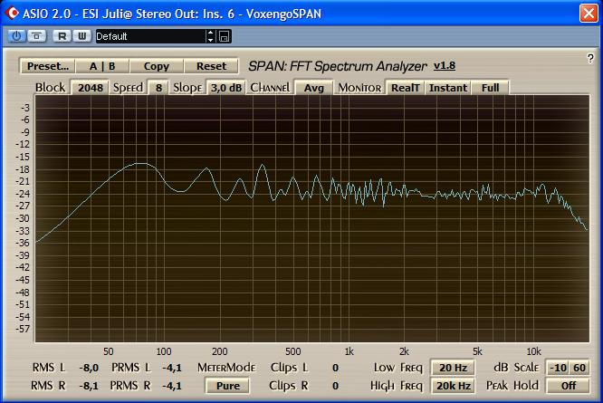603x403 pixels.
Task: Click the plugin editor settings icon next to power
Action: [x=36, y=36]
